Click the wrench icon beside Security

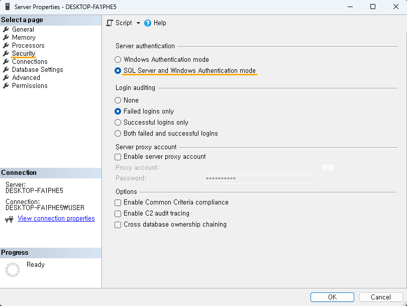click(6, 53)
